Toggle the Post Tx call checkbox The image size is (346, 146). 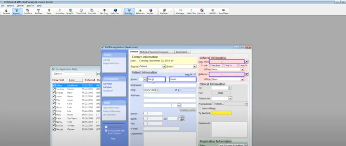[x=239, y=66]
